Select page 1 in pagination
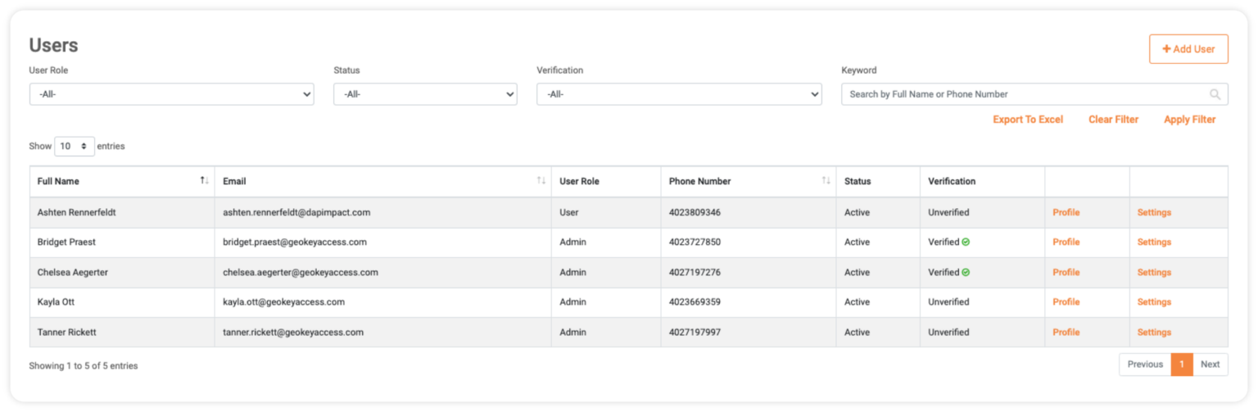The width and height of the screenshot is (1258, 412). click(x=1182, y=364)
